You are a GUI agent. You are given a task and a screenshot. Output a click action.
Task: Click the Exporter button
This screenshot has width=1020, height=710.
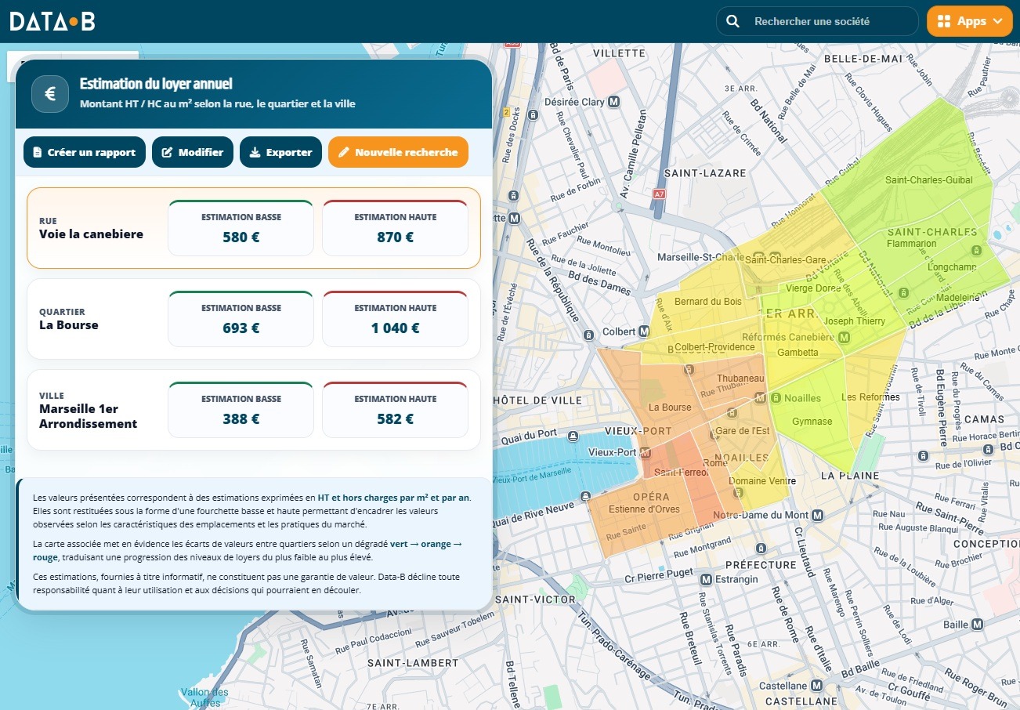[x=280, y=152]
